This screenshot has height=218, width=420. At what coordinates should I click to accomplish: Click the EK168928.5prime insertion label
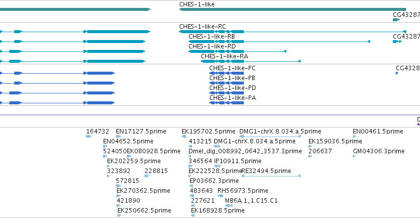[x=218, y=211]
